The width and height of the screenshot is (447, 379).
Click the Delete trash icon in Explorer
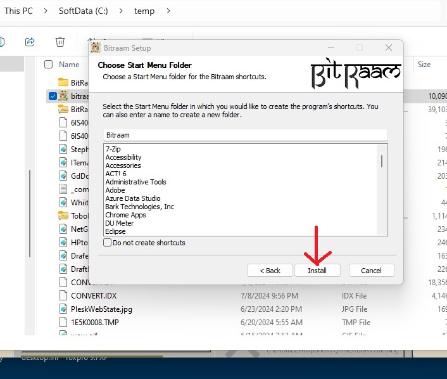(x=60, y=42)
